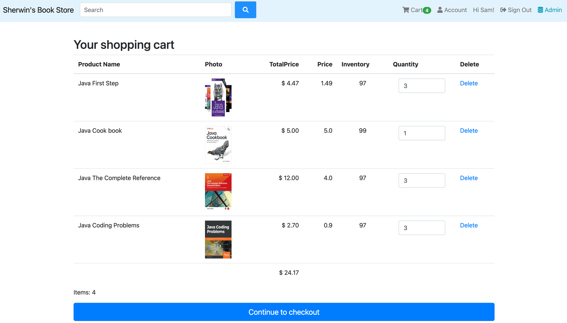Click the magnifying glass search button

[245, 10]
